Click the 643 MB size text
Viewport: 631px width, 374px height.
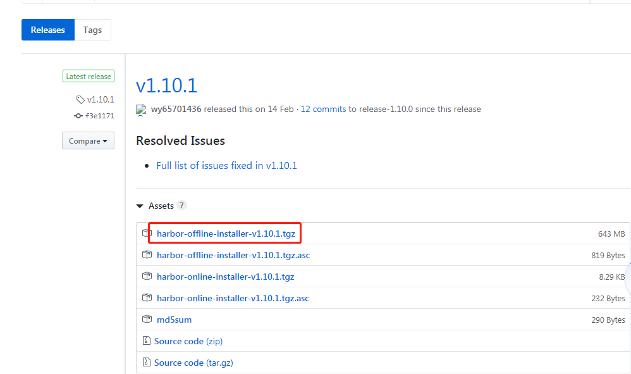click(611, 234)
